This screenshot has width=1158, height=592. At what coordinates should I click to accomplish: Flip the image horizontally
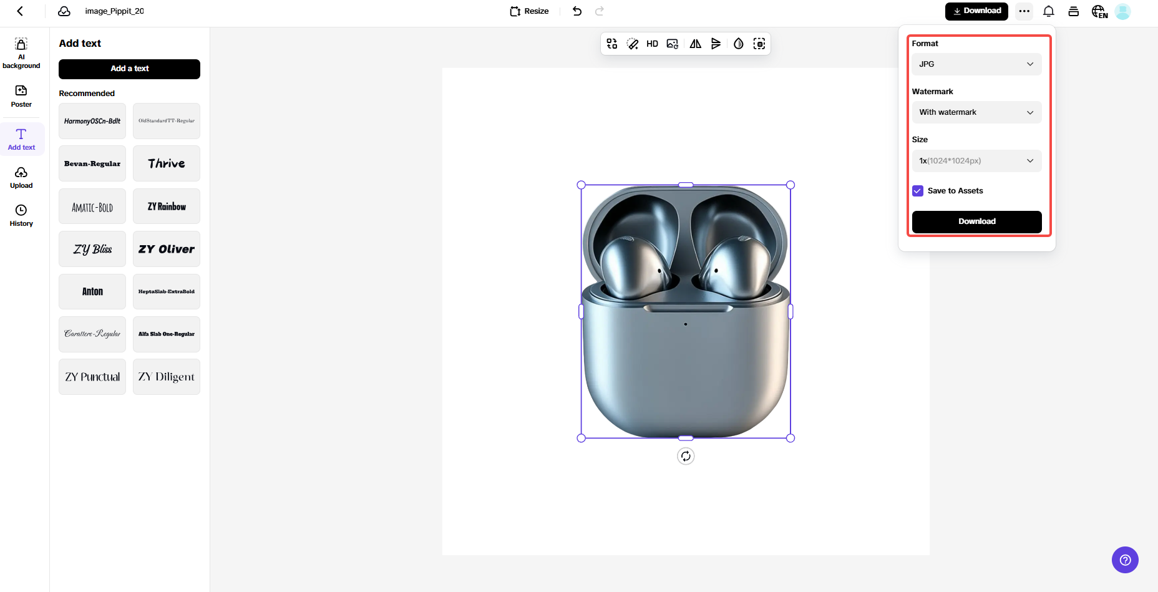(x=696, y=44)
